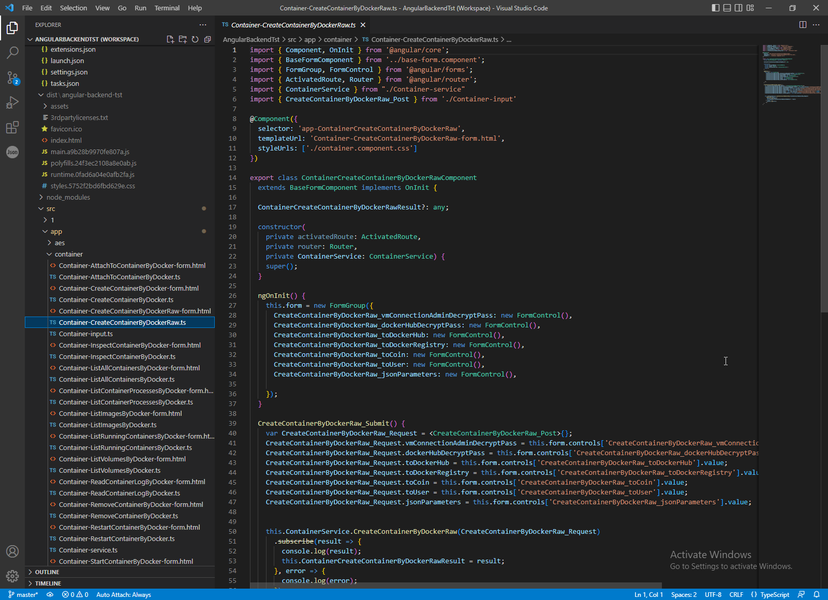
Task: Collapse all folders in Explorer
Action: [208, 39]
